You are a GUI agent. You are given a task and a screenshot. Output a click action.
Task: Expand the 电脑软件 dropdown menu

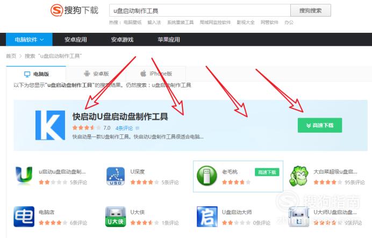29,40
